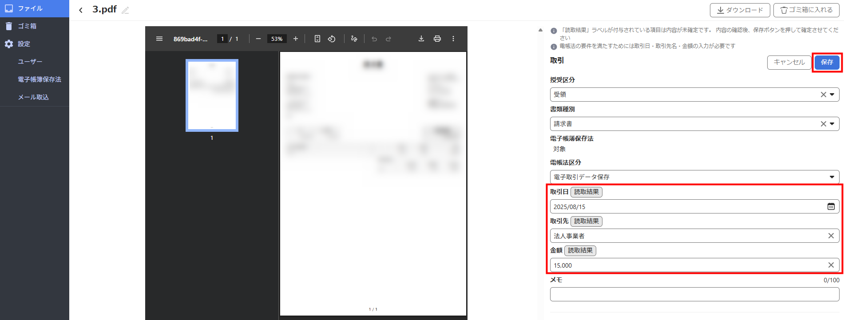This screenshot has width=844, height=320.
Task: Click the fit to page icon
Action: click(x=317, y=39)
